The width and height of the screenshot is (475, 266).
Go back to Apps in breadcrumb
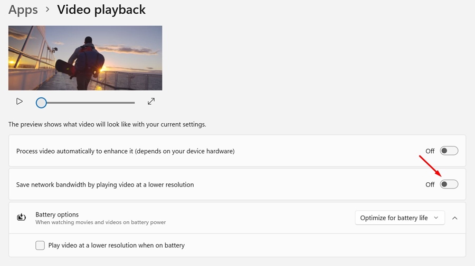23,9
